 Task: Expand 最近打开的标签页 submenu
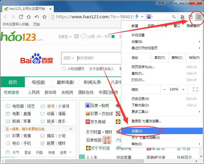click(x=162, y=48)
